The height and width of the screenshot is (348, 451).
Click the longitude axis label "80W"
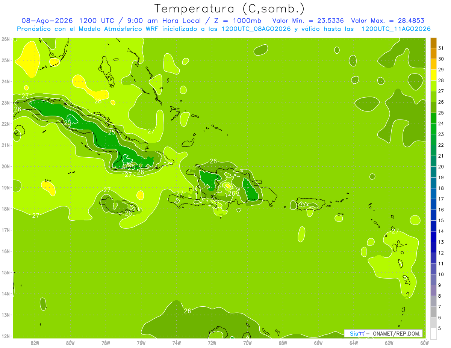[x=70, y=343]
